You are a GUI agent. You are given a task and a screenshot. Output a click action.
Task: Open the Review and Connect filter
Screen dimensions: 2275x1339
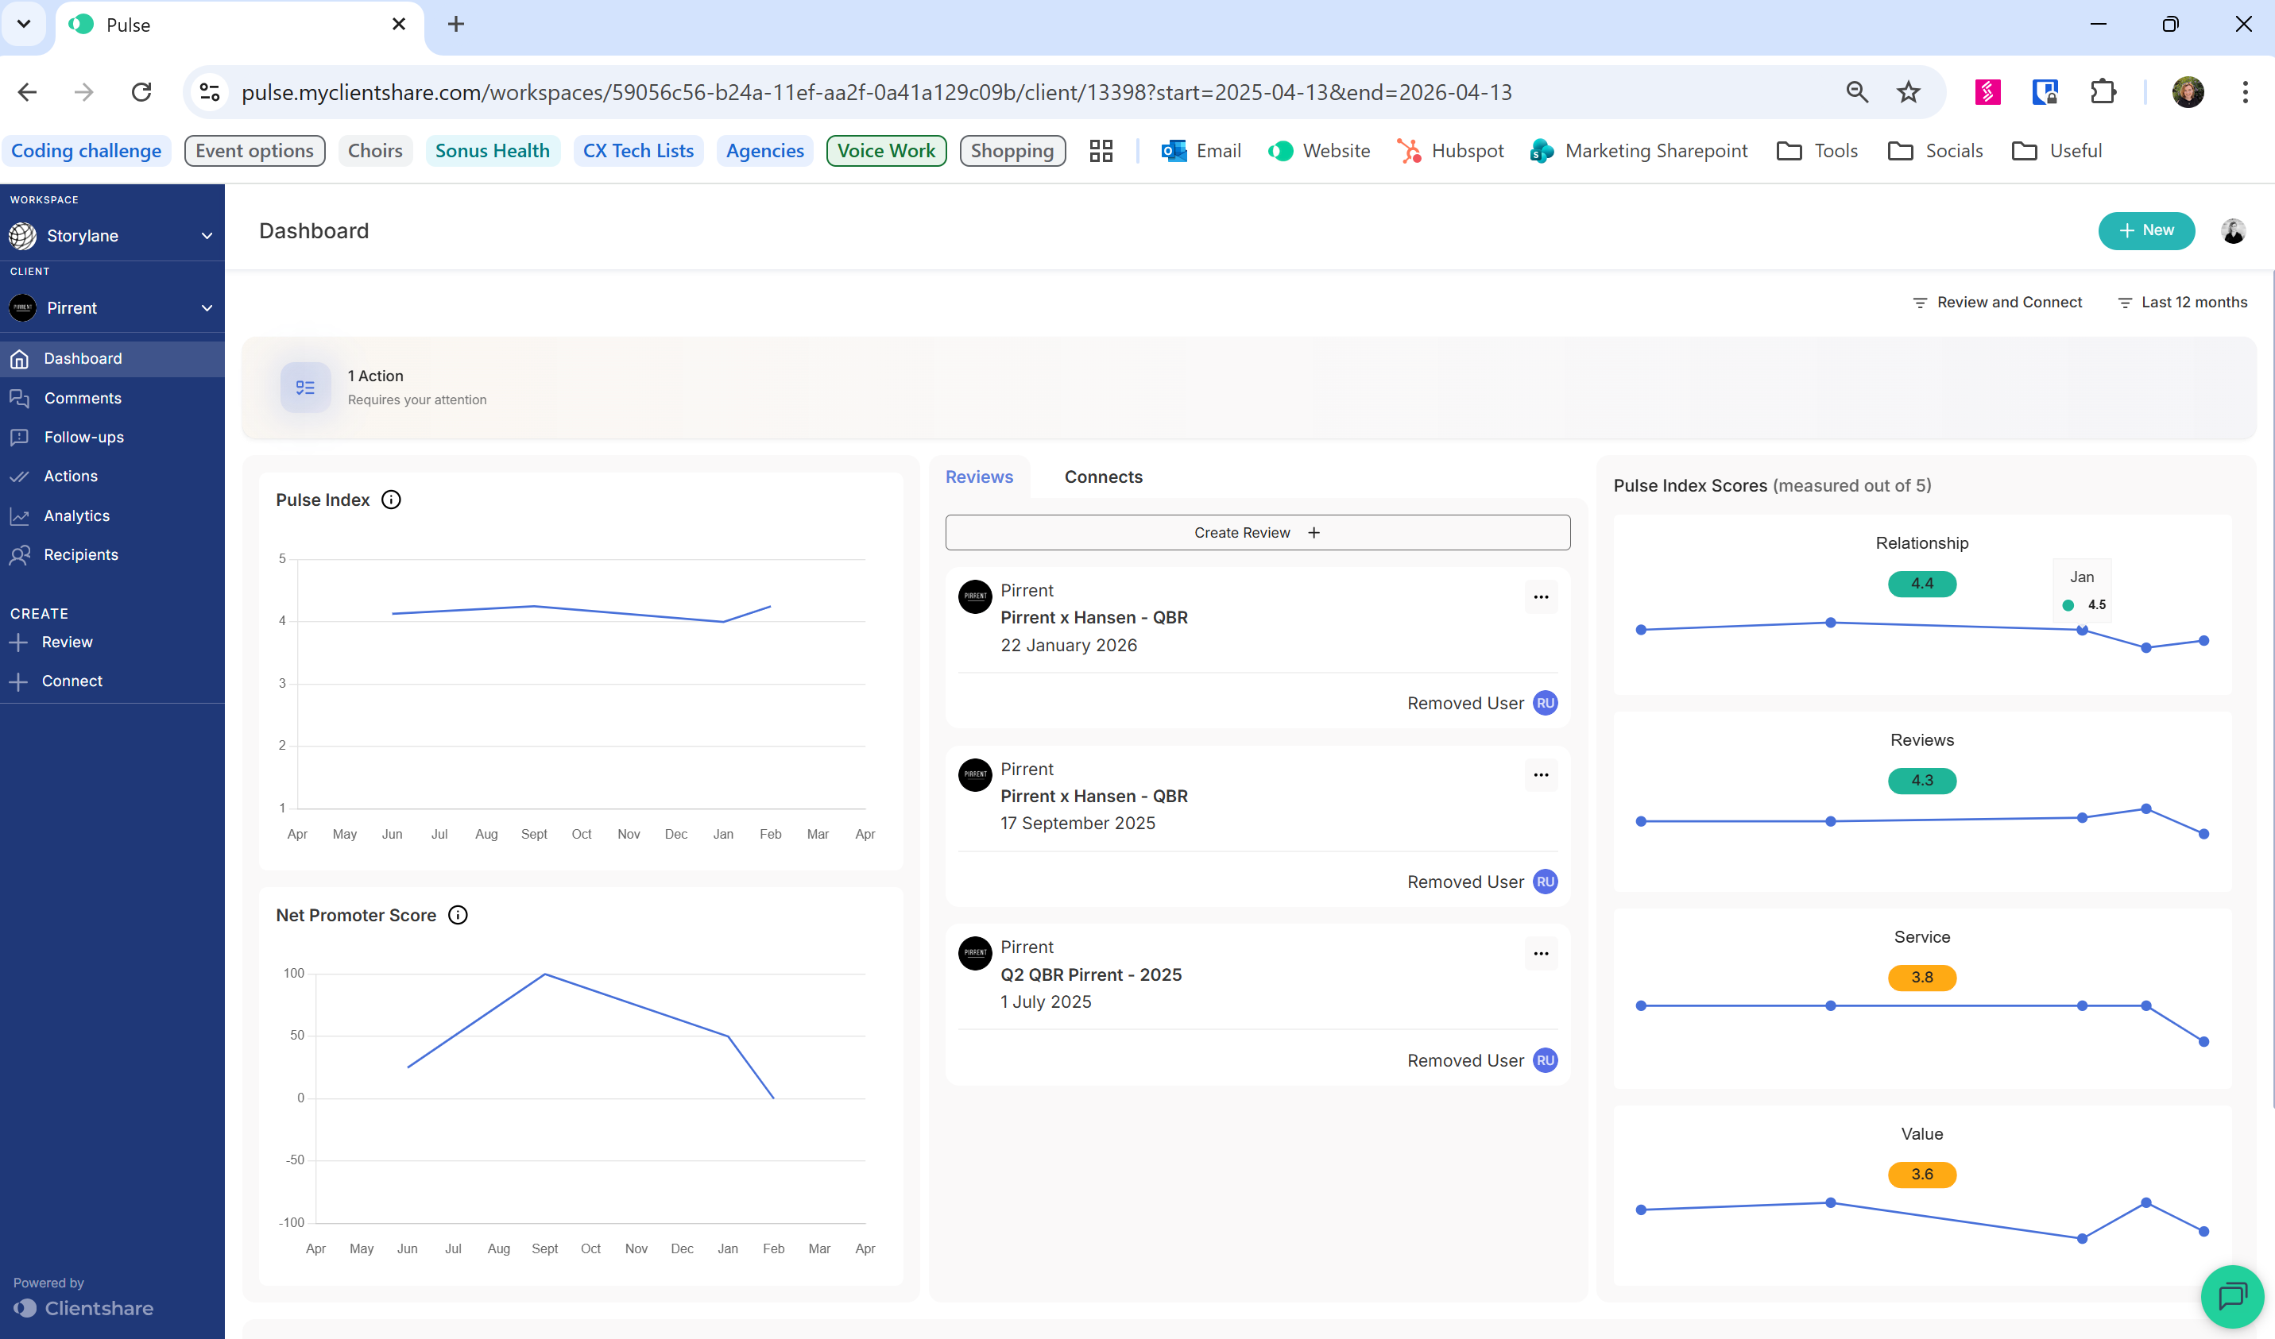1997,303
